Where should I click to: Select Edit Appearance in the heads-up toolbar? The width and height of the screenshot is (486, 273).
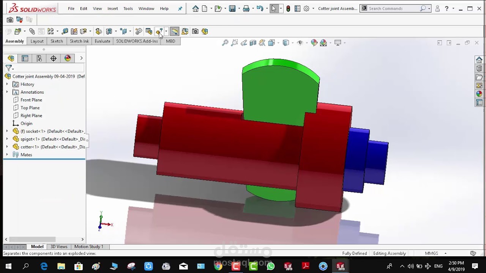[314, 43]
